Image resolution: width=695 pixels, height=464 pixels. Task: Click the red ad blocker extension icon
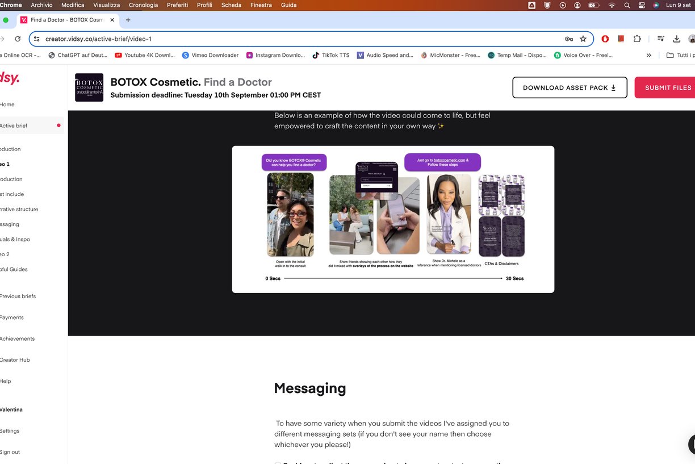pyautogui.click(x=605, y=39)
